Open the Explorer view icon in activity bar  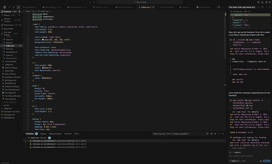[5, 7]
